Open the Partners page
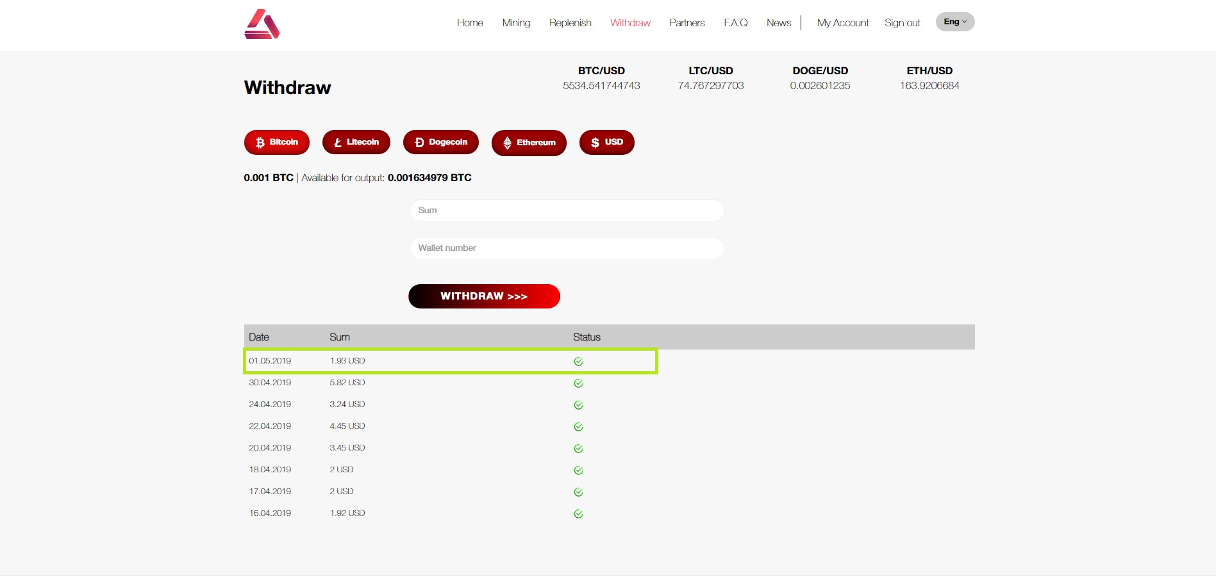 click(687, 23)
